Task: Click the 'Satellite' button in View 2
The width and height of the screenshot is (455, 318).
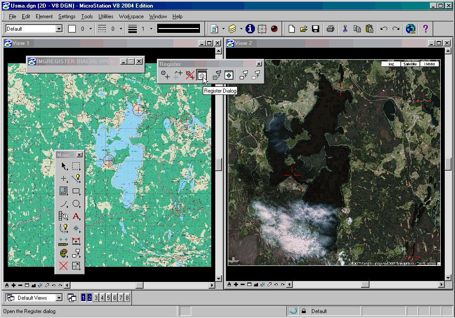Action: tap(410, 64)
